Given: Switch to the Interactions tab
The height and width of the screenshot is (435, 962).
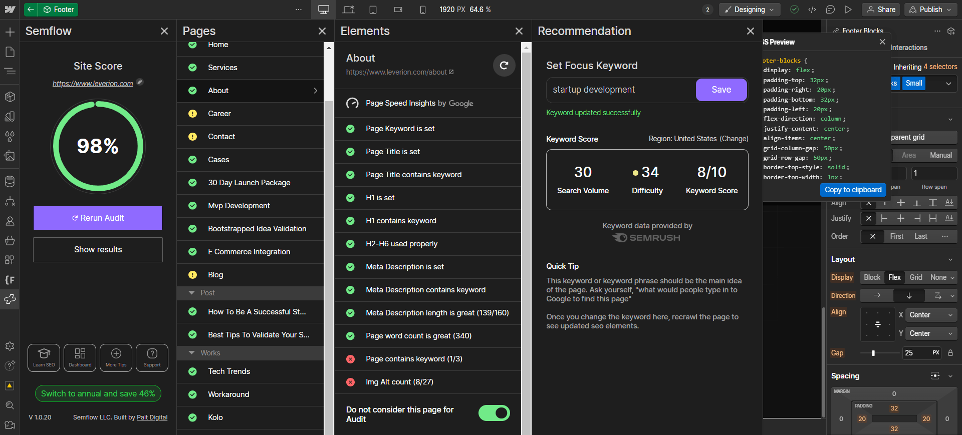Looking at the screenshot, I should [x=909, y=48].
